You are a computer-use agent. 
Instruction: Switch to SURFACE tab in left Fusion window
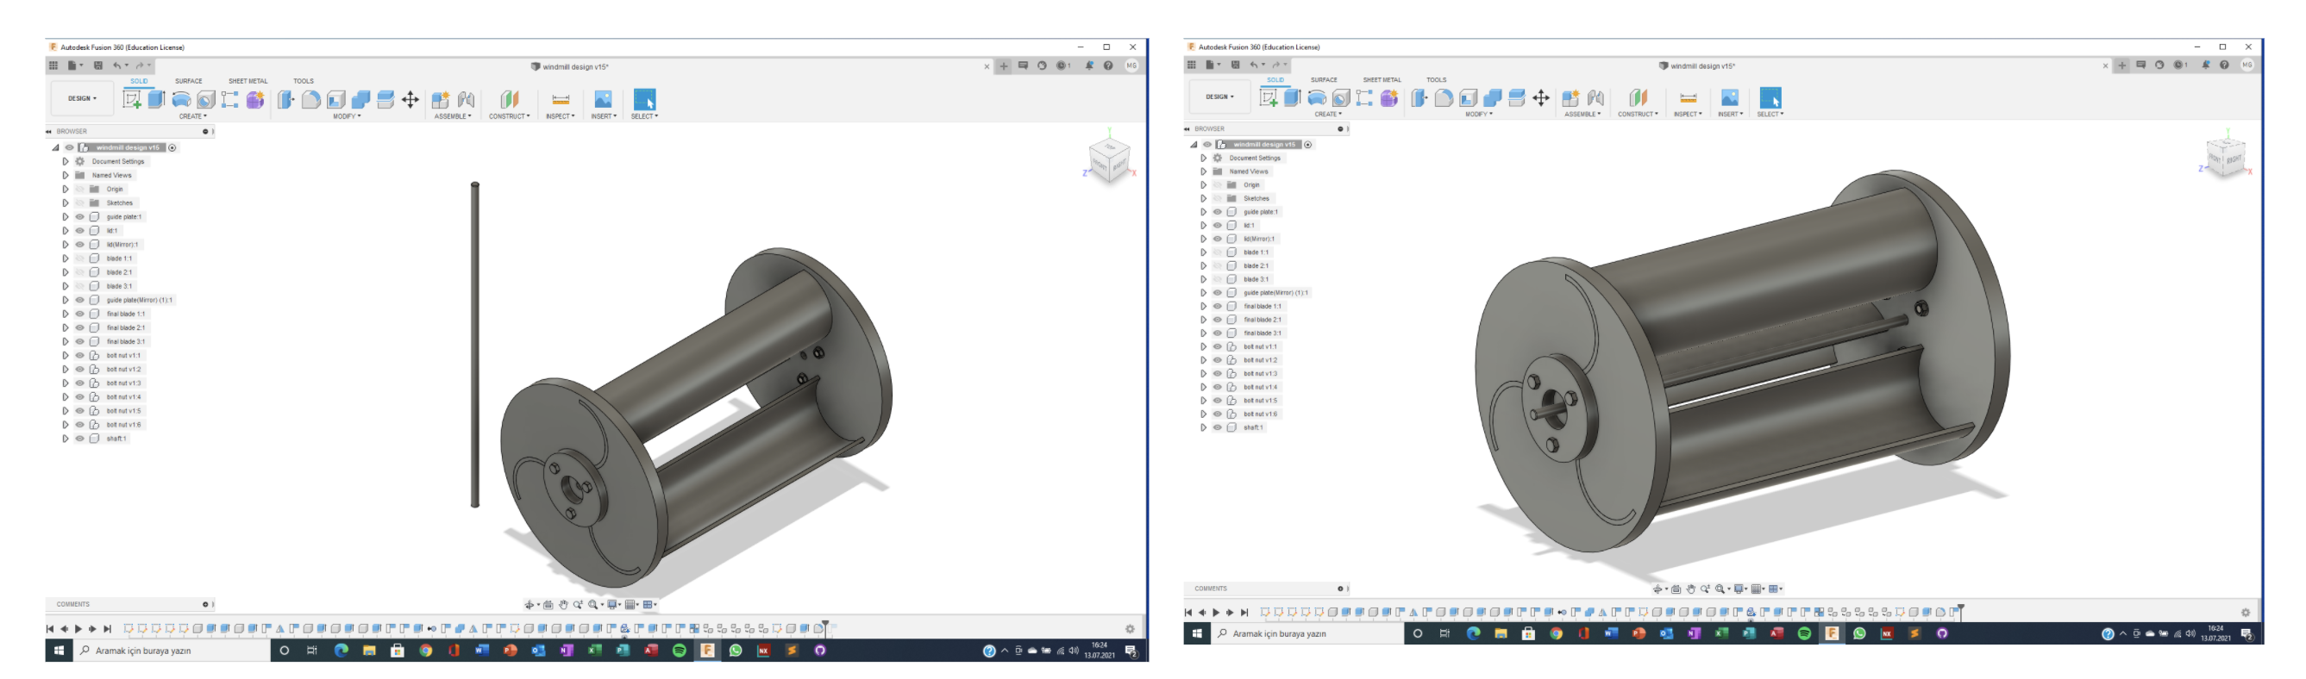click(x=189, y=80)
